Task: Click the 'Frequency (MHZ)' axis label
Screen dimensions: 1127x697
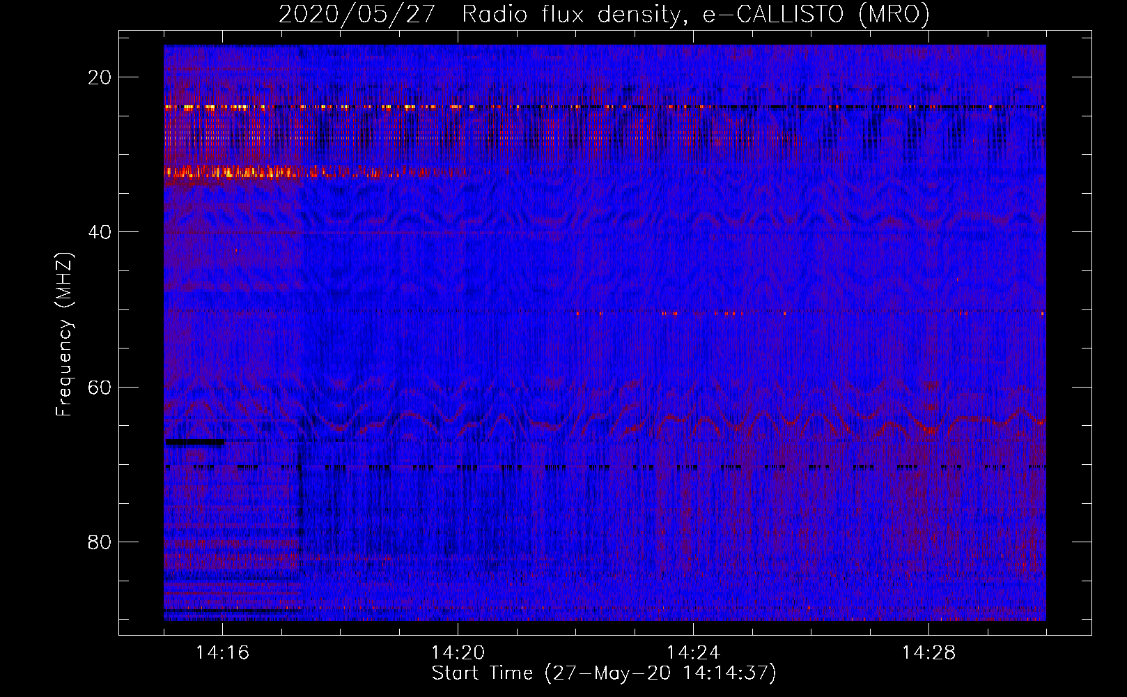Action: tap(64, 335)
